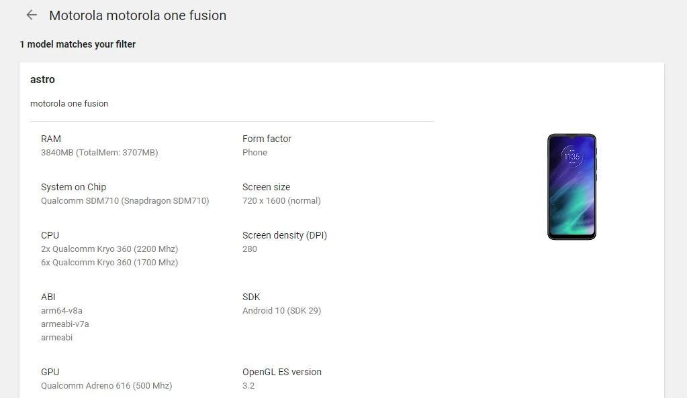
Task: Click the motorola one fusion subtitle link
Action: (68, 103)
